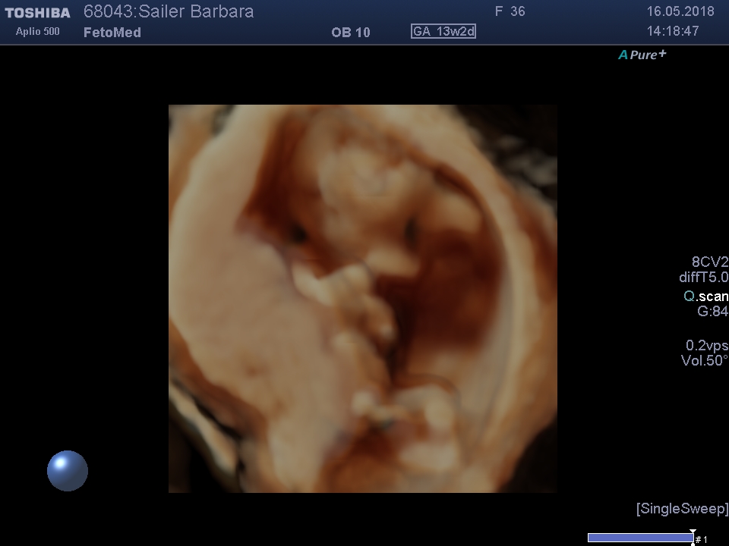
Task: Click the FetoMed institution name
Action: (x=112, y=33)
